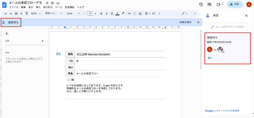
Task: Click the requester avatar in the approval card
Action: pyautogui.click(x=210, y=50)
